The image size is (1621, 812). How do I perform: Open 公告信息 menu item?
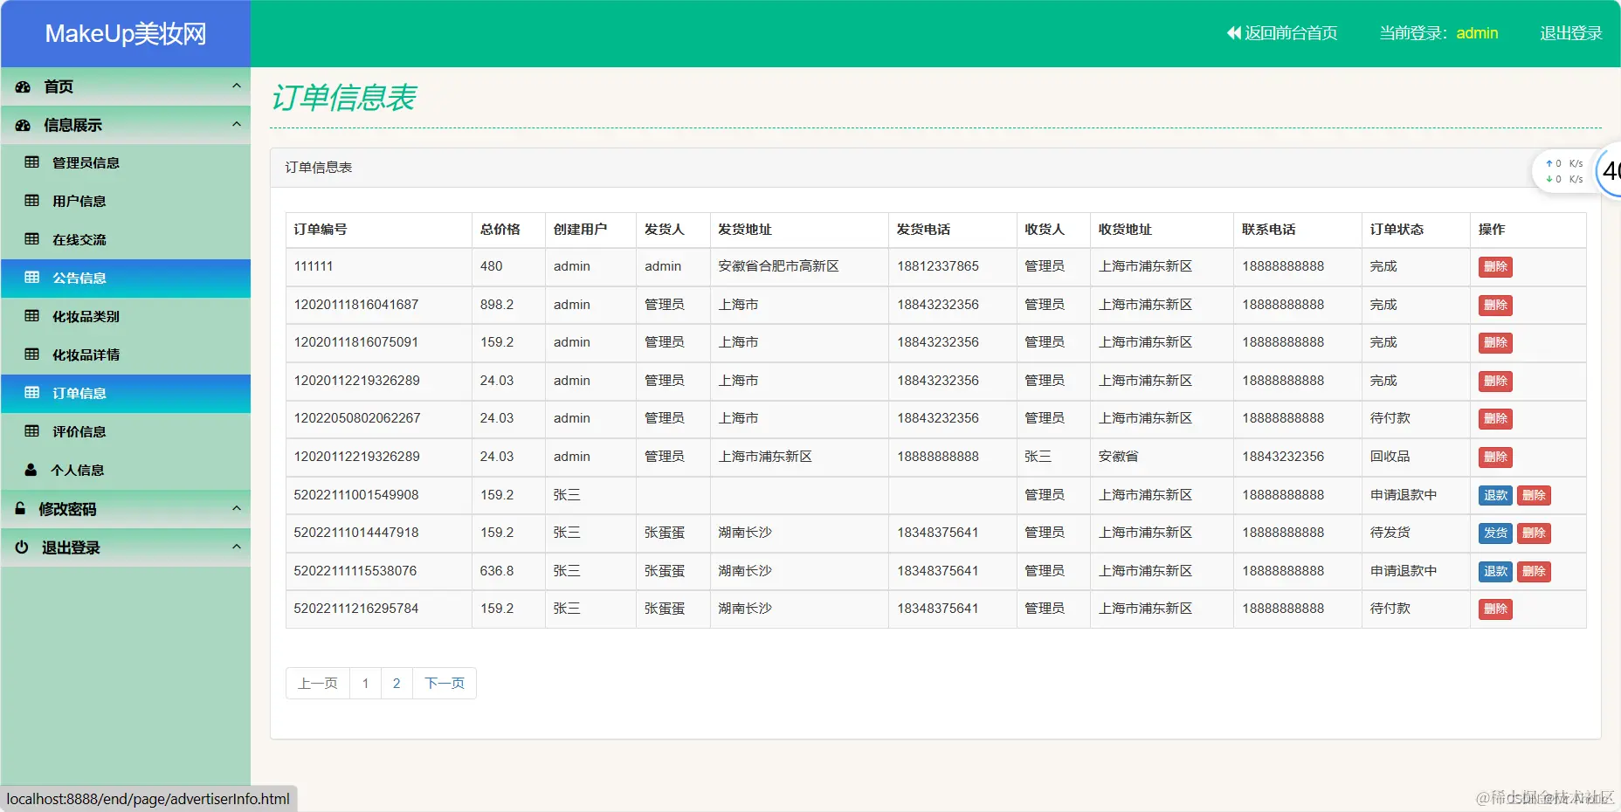[x=126, y=278]
